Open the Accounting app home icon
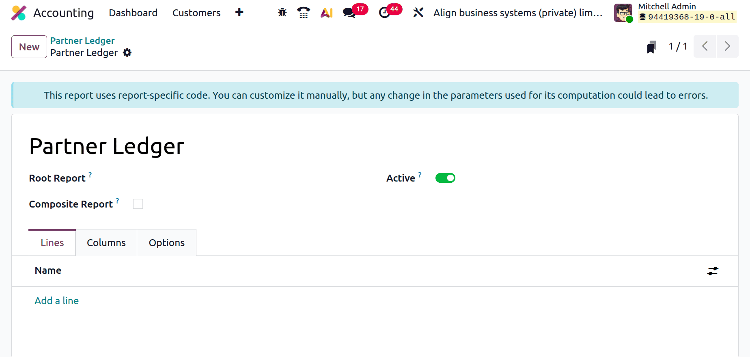 tap(19, 13)
